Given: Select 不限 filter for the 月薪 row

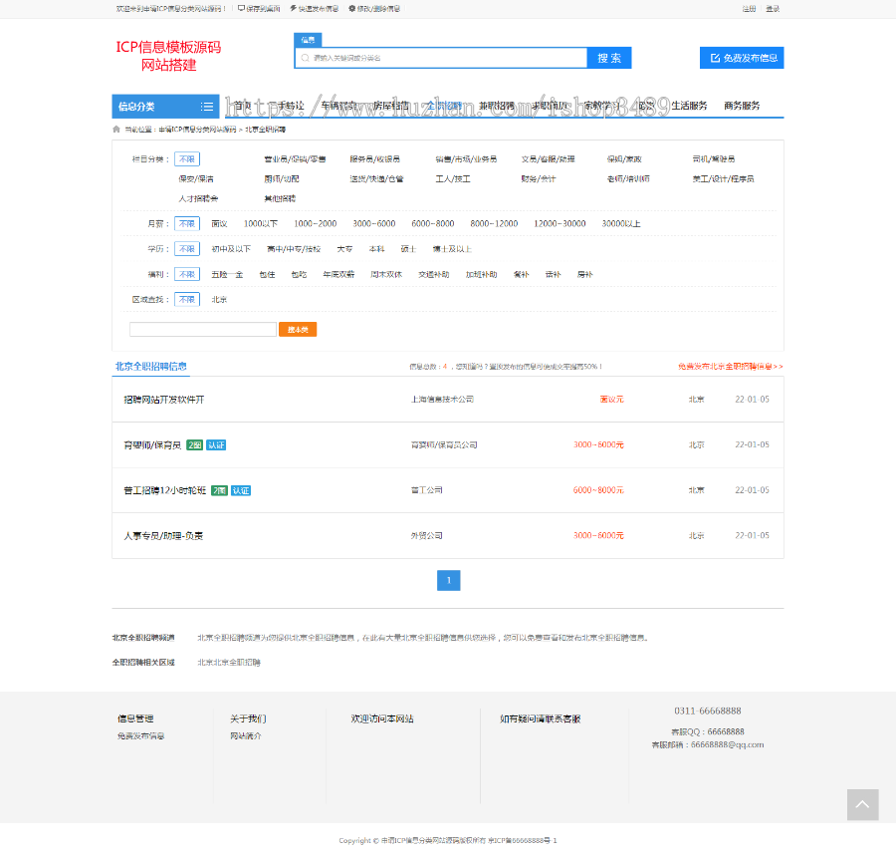Looking at the screenshot, I should tap(187, 223).
